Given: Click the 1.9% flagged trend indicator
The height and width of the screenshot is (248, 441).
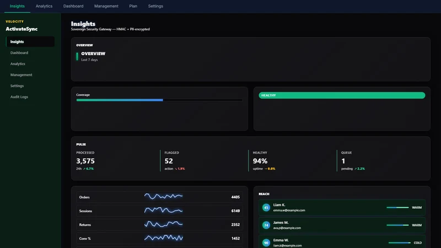Looking at the screenshot, I should tap(180, 169).
